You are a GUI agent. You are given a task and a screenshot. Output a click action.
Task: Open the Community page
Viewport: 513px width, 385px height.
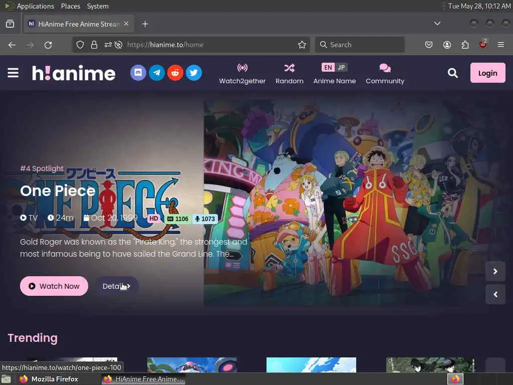(385, 74)
